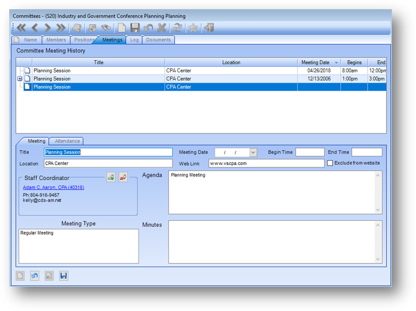Click into the Location input field
Image resolution: width=416 pixels, height=311 pixels.
108,163
